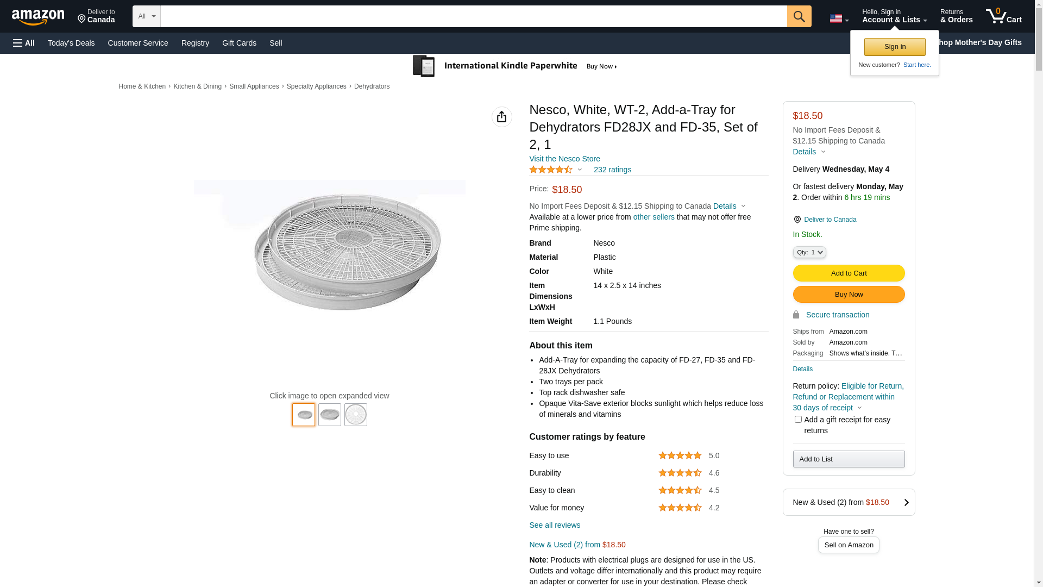Expand New & Used offers arrow
1043x587 pixels.
coord(906,502)
